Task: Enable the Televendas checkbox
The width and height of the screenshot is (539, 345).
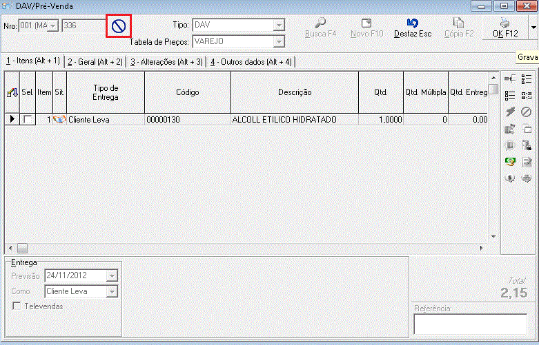Action: 17,306
